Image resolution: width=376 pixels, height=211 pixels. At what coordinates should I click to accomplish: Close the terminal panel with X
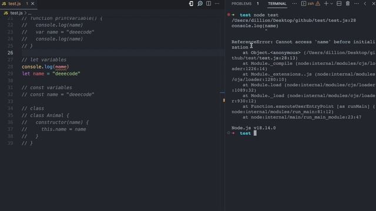point(374,4)
